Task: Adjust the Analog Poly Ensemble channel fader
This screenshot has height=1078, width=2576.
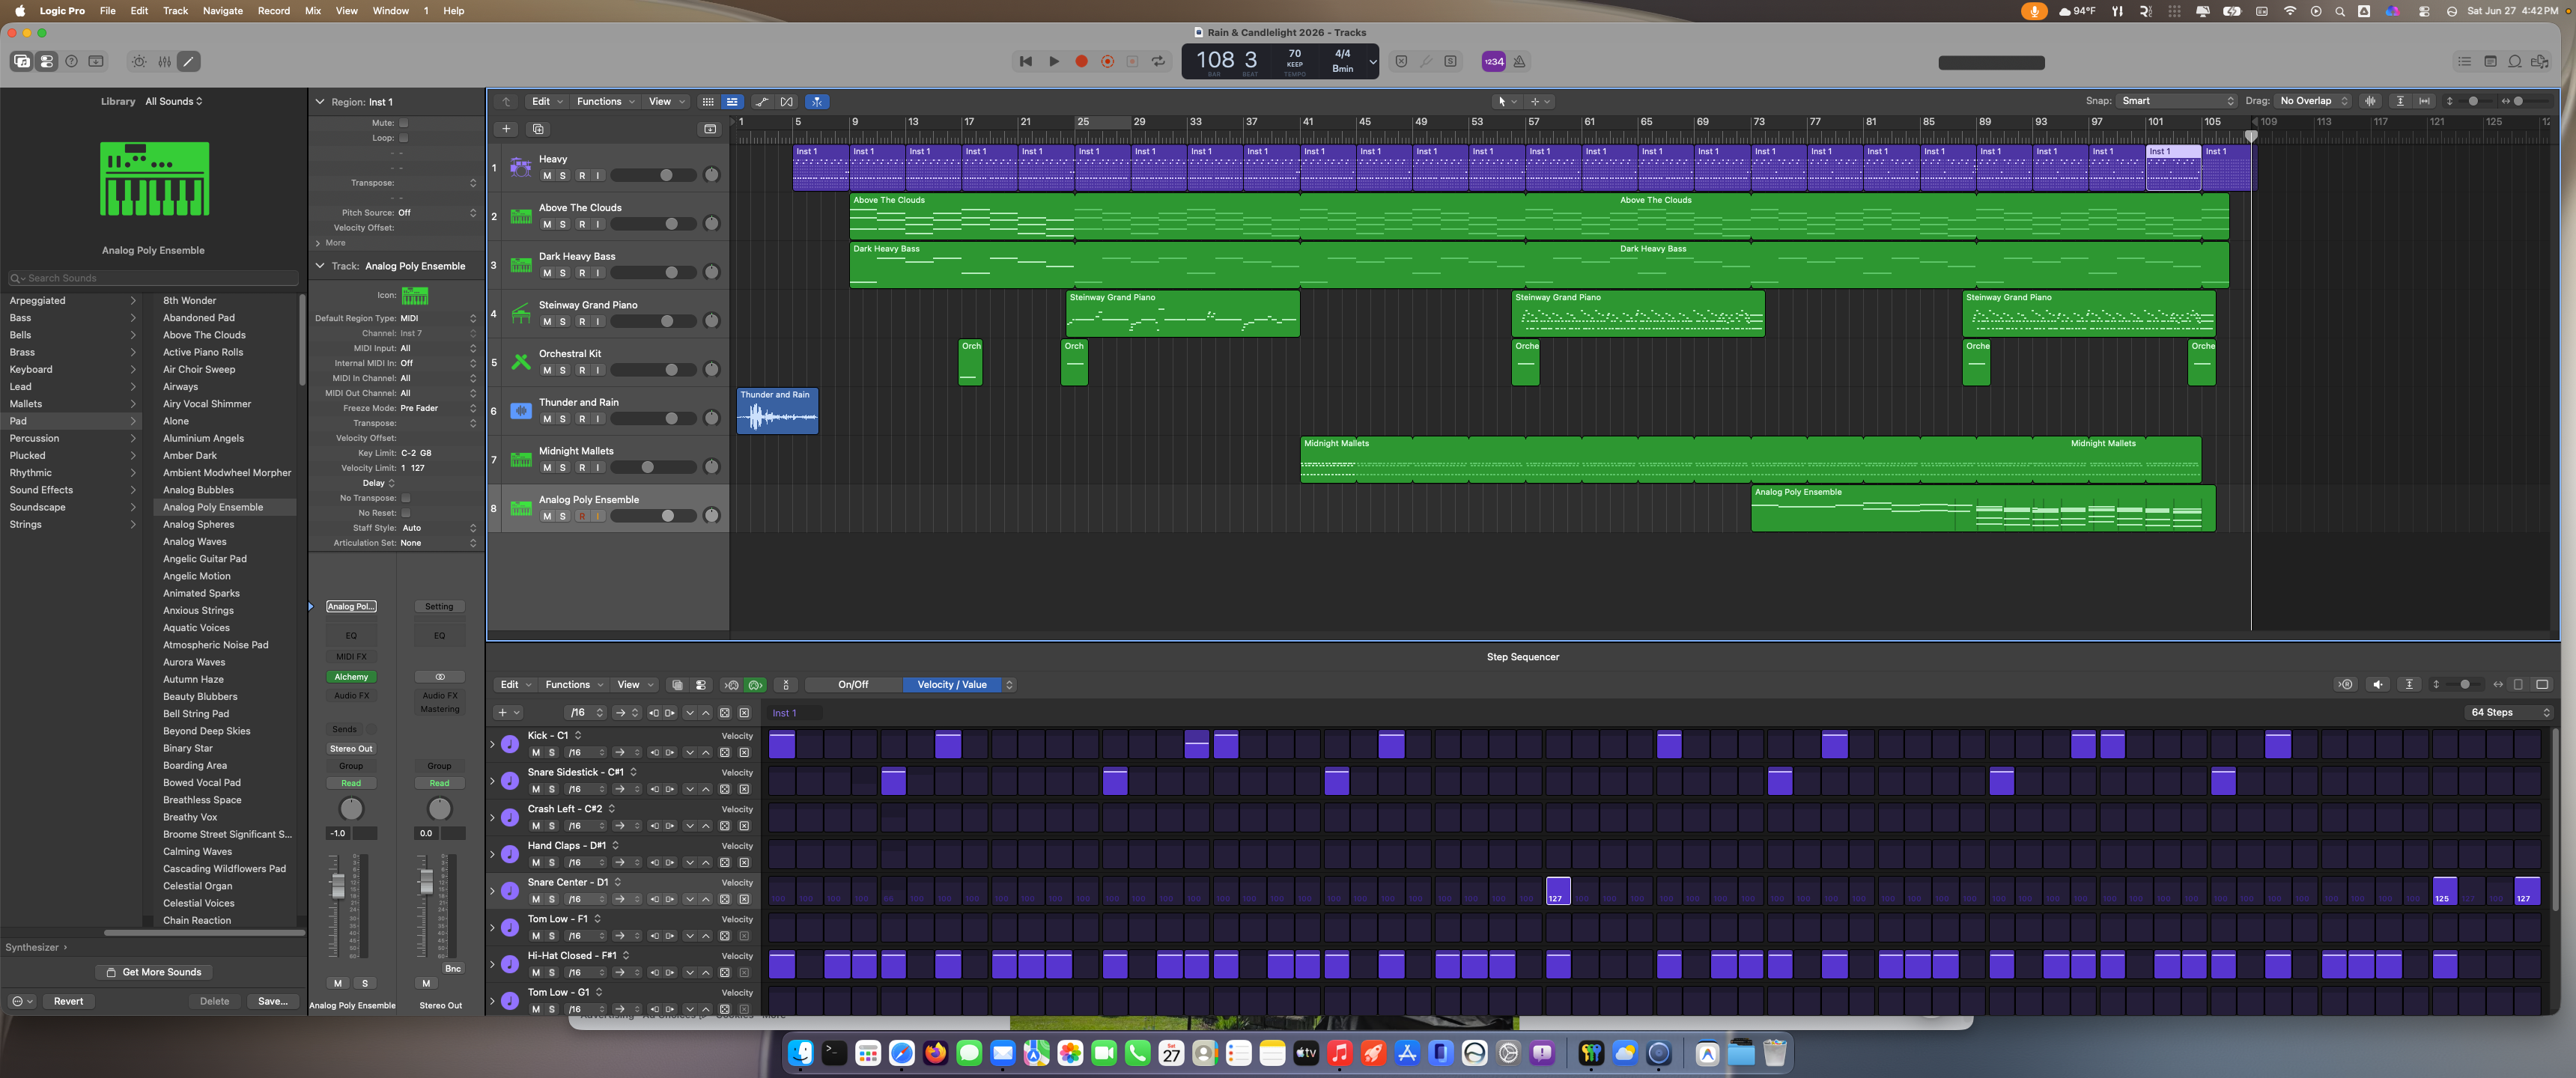Action: [338, 886]
